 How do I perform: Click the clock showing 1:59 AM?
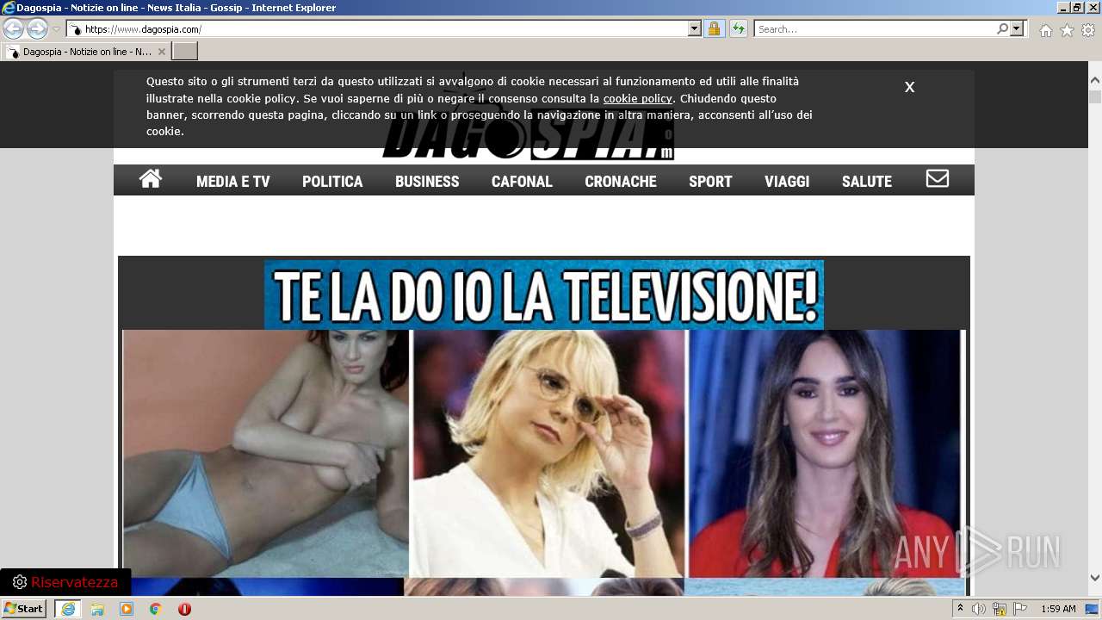[x=1058, y=609]
